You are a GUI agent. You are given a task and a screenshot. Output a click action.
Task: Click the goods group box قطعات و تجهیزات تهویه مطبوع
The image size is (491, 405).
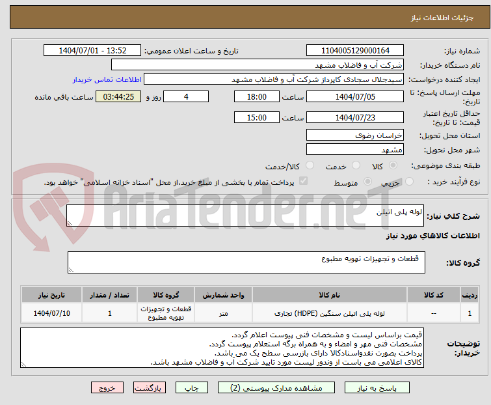point(246,262)
